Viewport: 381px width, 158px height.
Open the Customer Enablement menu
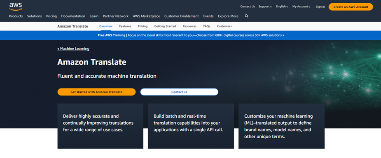[x=182, y=16]
